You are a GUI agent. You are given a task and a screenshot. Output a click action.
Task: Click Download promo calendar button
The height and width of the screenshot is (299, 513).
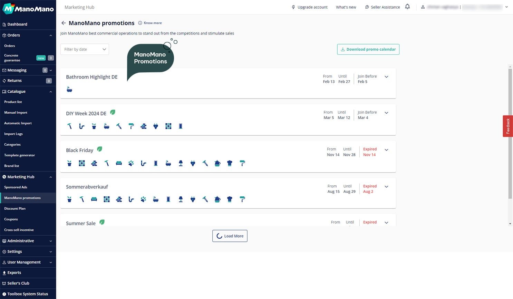pyautogui.click(x=368, y=49)
